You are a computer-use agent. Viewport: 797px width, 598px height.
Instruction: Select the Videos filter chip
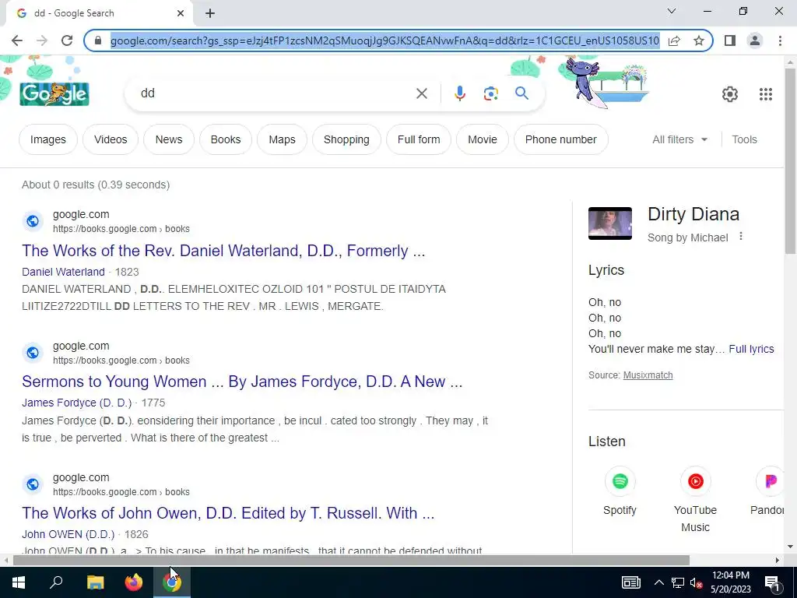tap(111, 139)
